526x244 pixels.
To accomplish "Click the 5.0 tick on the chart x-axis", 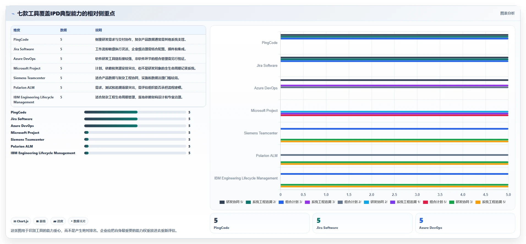I will [x=508, y=195].
